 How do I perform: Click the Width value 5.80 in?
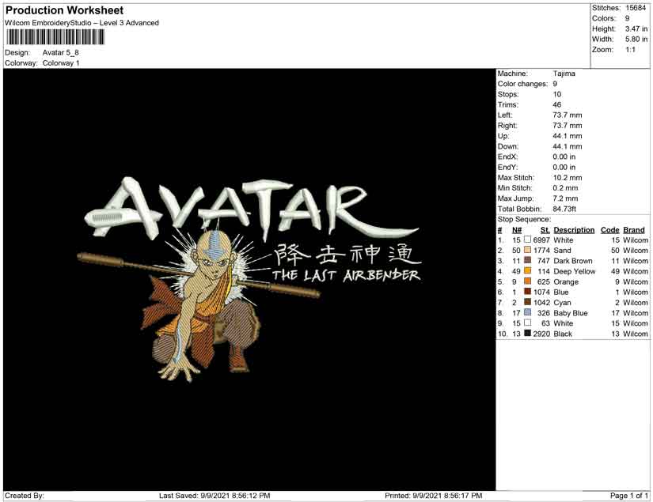[x=636, y=39]
